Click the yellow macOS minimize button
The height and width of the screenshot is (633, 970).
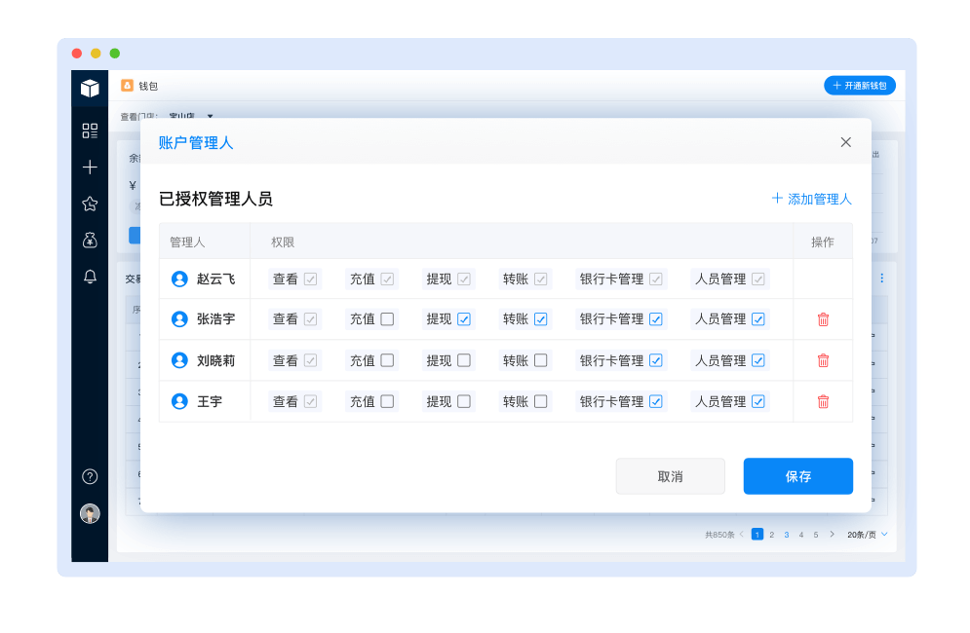(96, 54)
